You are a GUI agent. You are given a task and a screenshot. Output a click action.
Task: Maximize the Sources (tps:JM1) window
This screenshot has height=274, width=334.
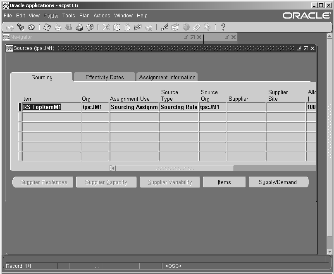click(306, 48)
